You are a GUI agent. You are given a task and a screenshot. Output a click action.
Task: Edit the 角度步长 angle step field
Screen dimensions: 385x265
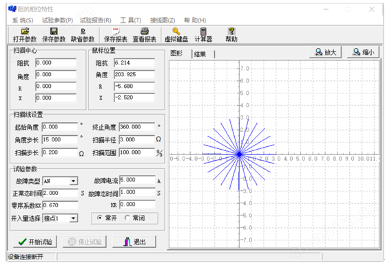click(x=60, y=140)
